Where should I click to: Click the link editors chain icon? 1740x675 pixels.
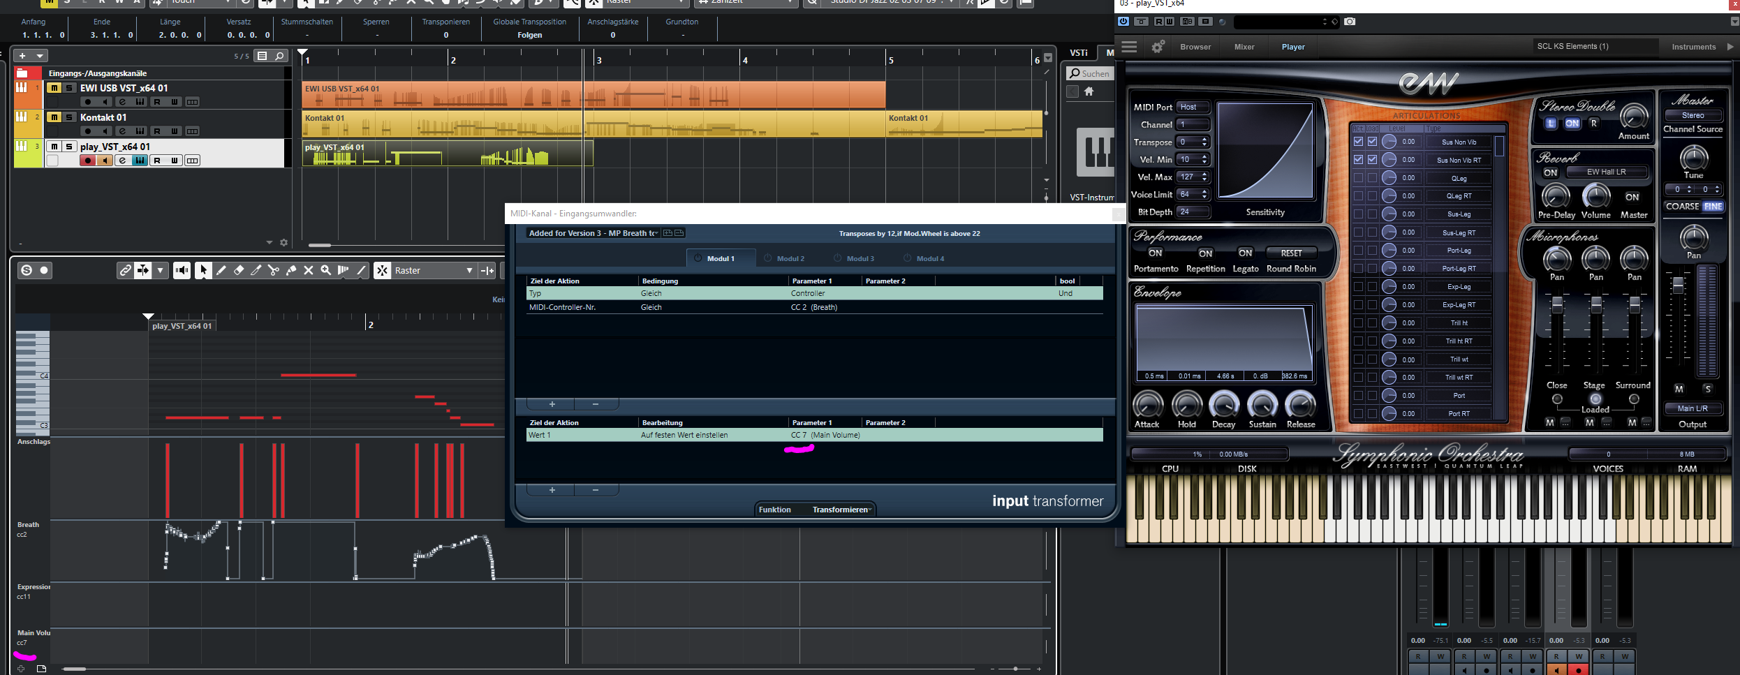[125, 271]
